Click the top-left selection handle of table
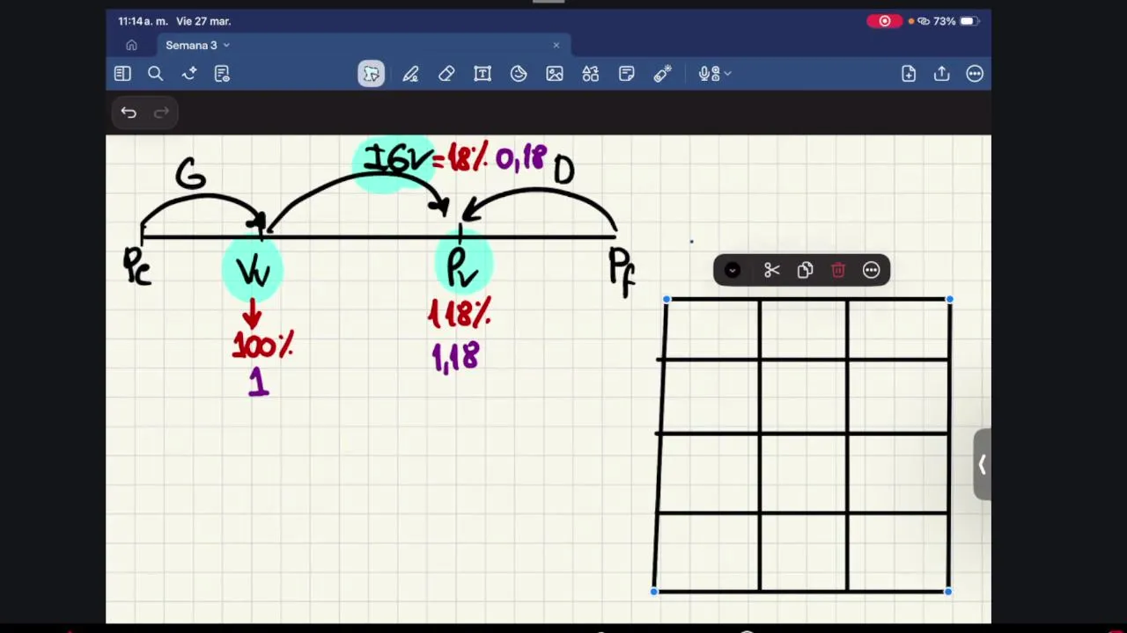This screenshot has width=1127, height=633. [x=667, y=301]
